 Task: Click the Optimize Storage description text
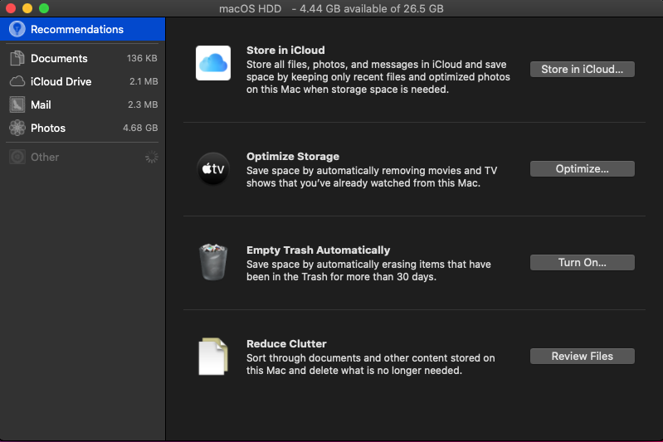(372, 177)
